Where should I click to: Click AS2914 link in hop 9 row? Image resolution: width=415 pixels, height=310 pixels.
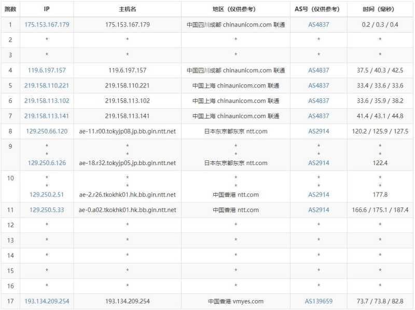[x=319, y=163]
